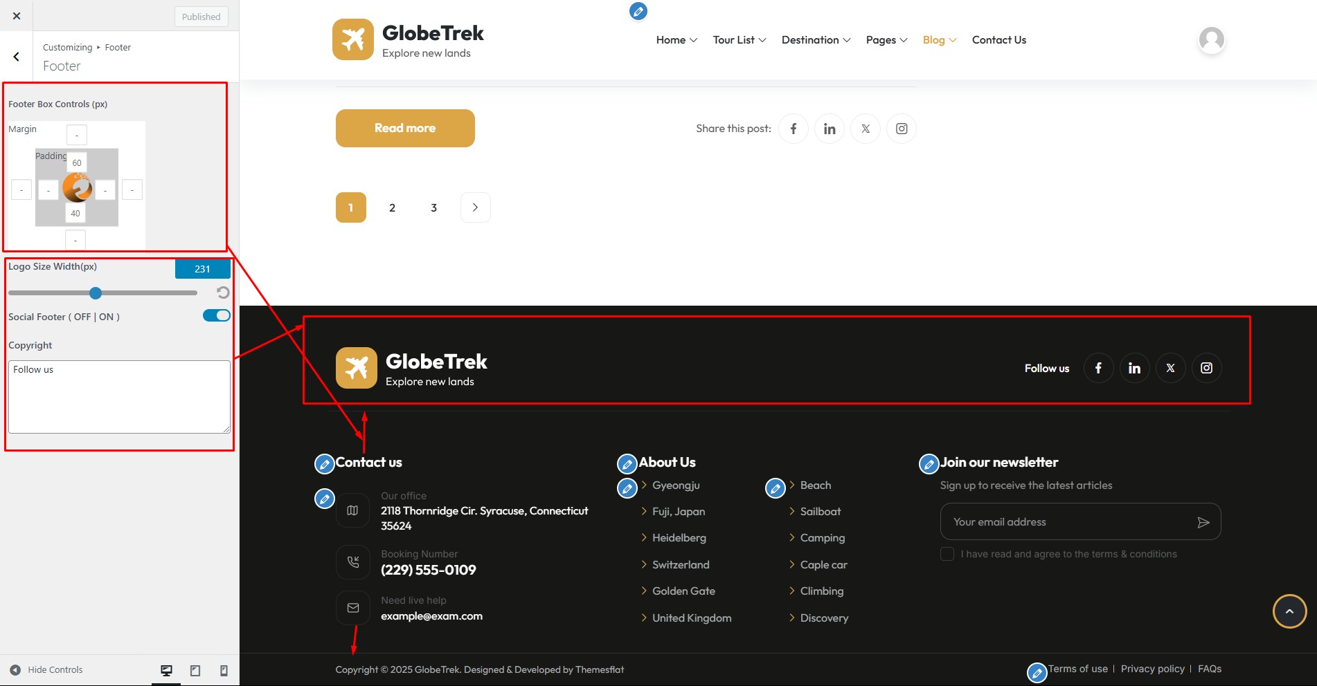Switch to tablet preview mode
This screenshot has height=686, width=1317.
(195, 670)
